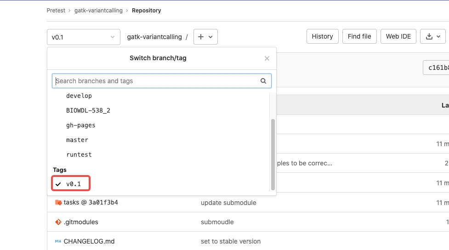
Task: Open the commit History page
Action: click(322, 37)
